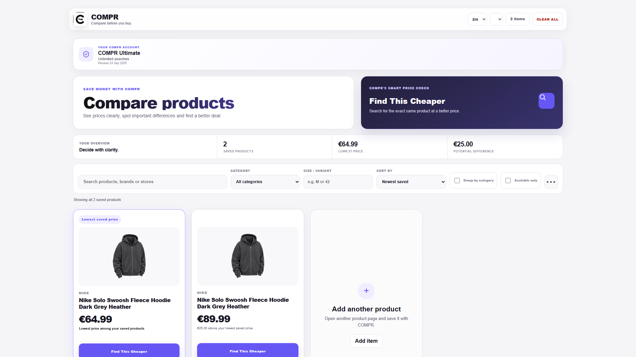
Task: Open the hoodie thumbnail priced €89.99
Action: (x=248, y=256)
